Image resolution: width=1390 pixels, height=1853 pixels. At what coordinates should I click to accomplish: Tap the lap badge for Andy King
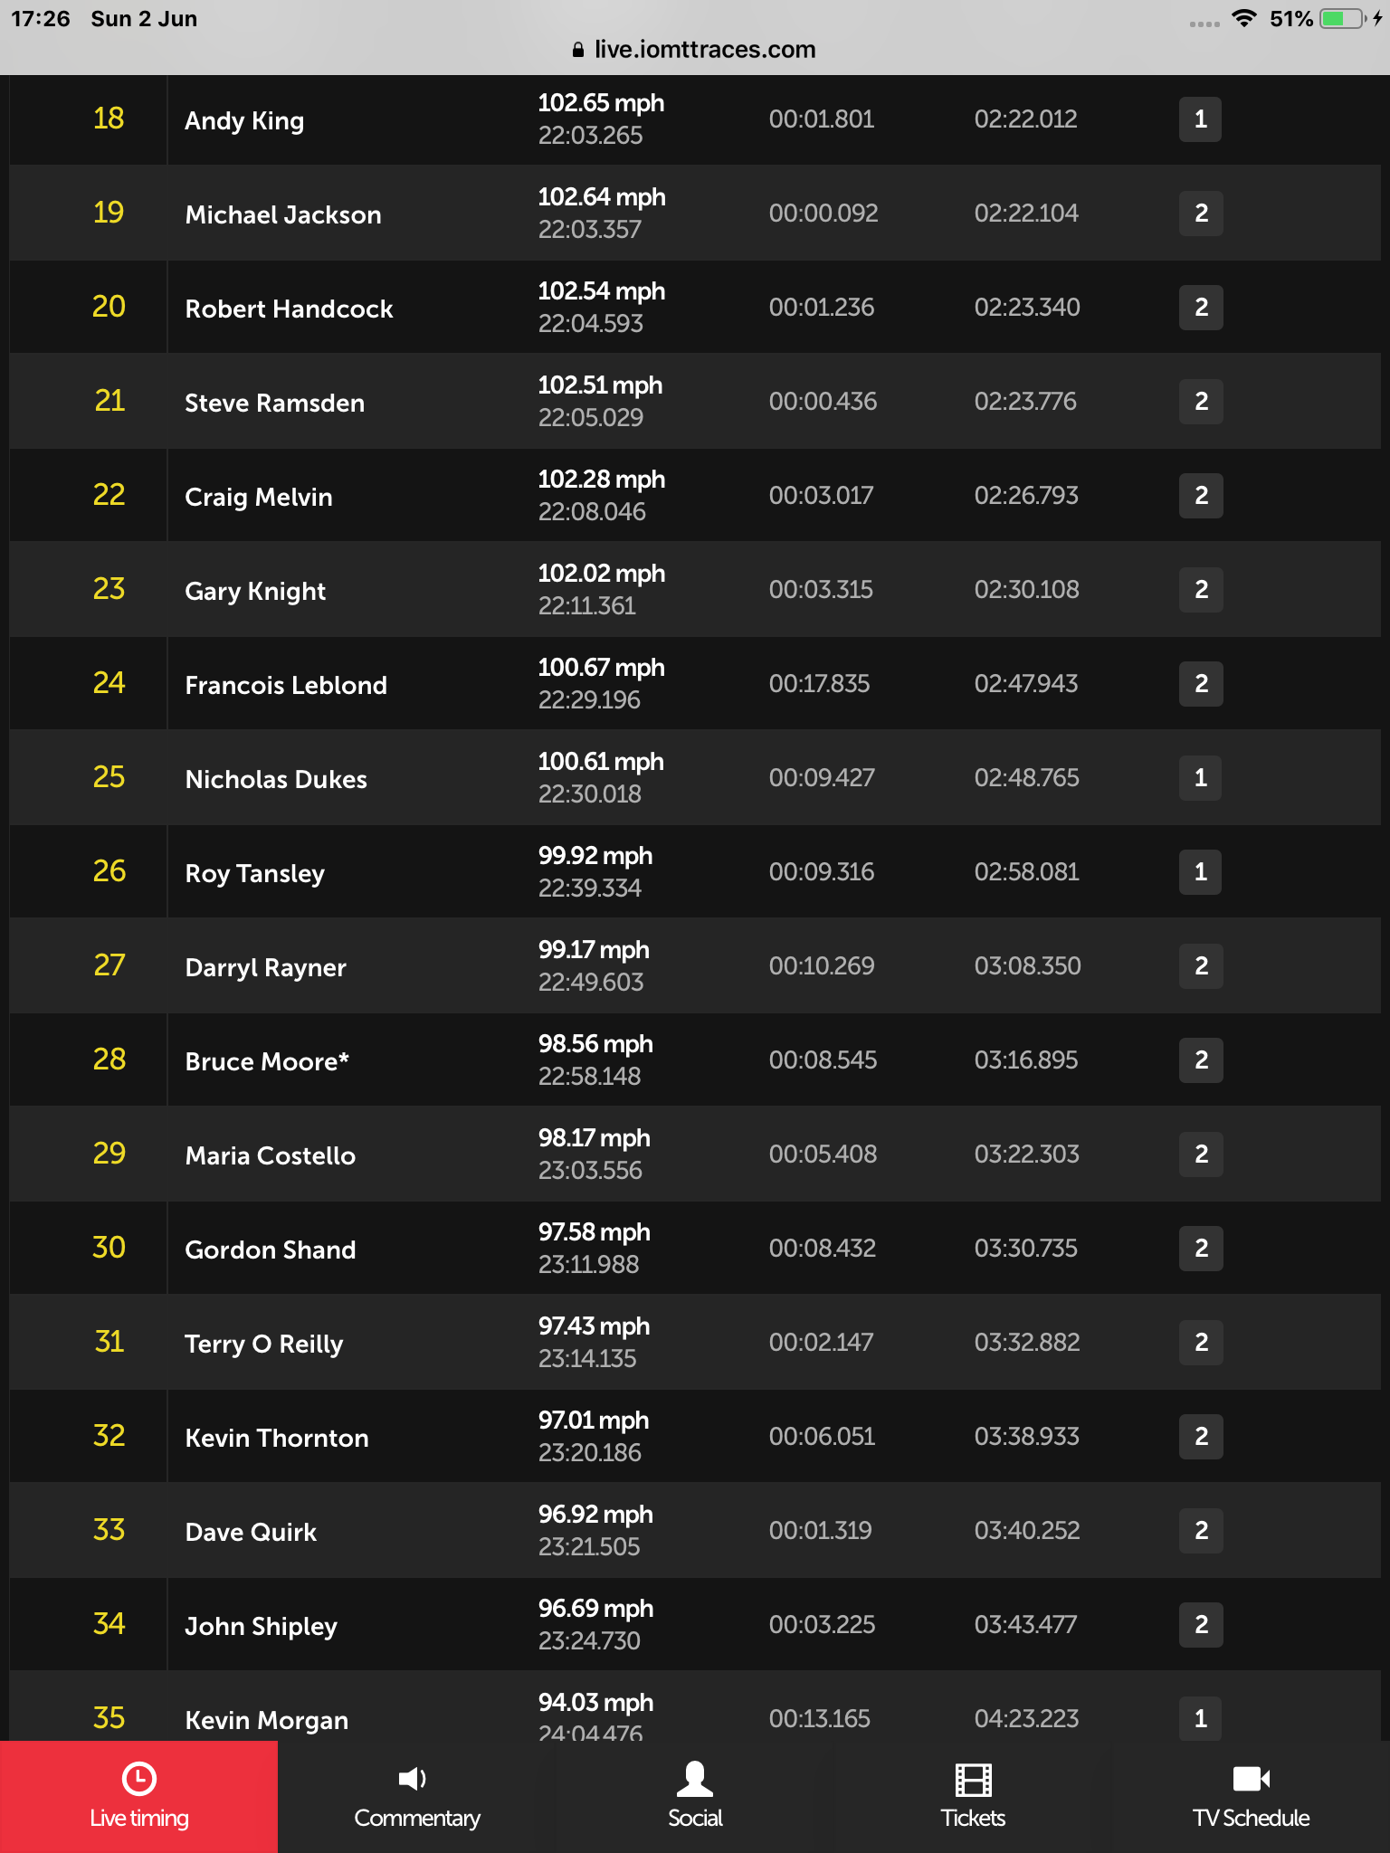click(x=1200, y=119)
